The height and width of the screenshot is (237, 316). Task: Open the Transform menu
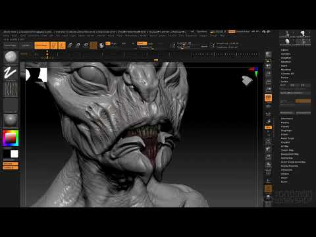tap(192, 36)
